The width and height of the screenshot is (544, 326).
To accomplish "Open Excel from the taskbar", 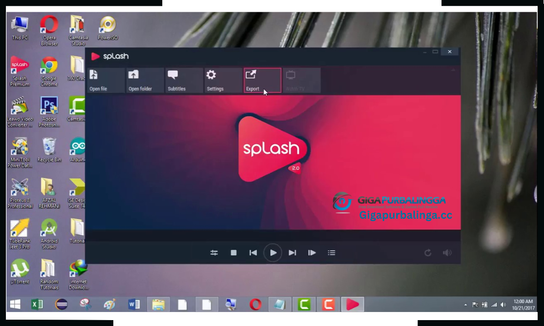I will click(37, 304).
